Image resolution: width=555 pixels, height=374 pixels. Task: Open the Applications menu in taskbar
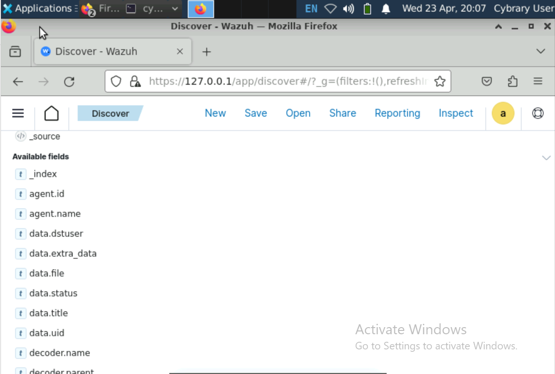tap(38, 9)
